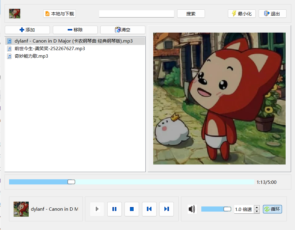Toggle the 循环 loop mode button
The width and height of the screenshot is (295, 230).
point(272,209)
